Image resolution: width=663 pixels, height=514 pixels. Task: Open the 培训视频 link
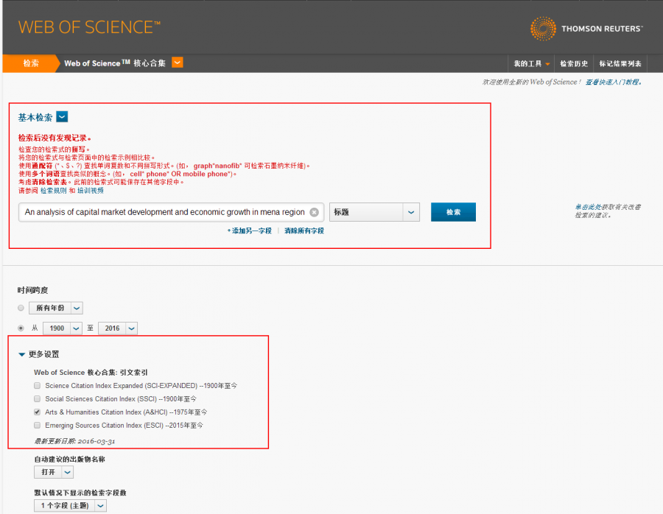click(90, 191)
